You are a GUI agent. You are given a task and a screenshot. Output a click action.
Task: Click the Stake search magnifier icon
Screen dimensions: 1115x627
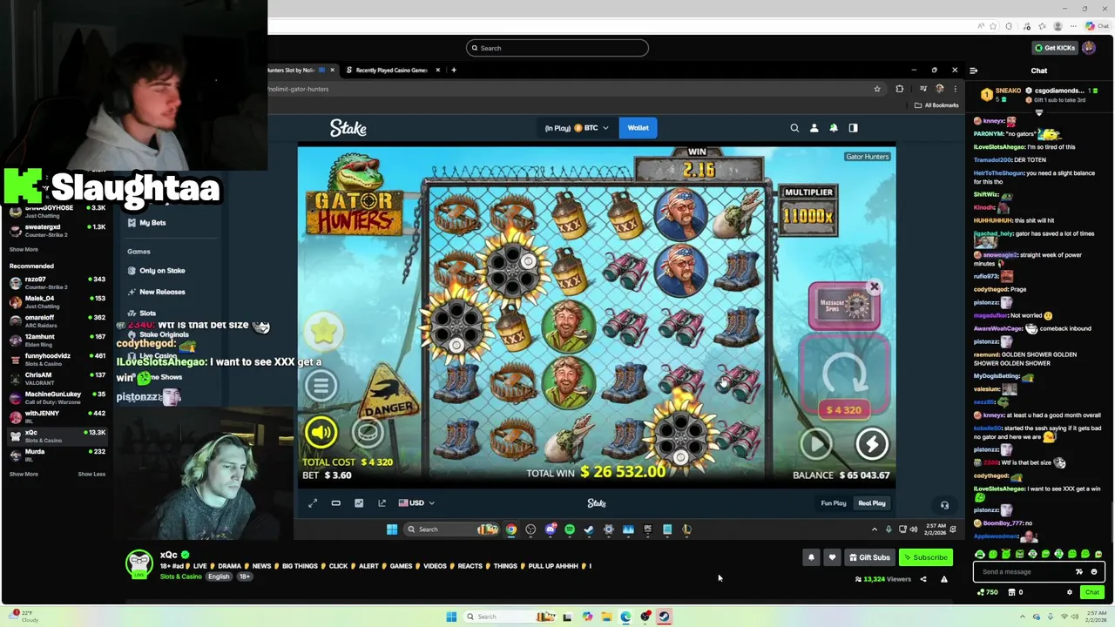click(794, 128)
